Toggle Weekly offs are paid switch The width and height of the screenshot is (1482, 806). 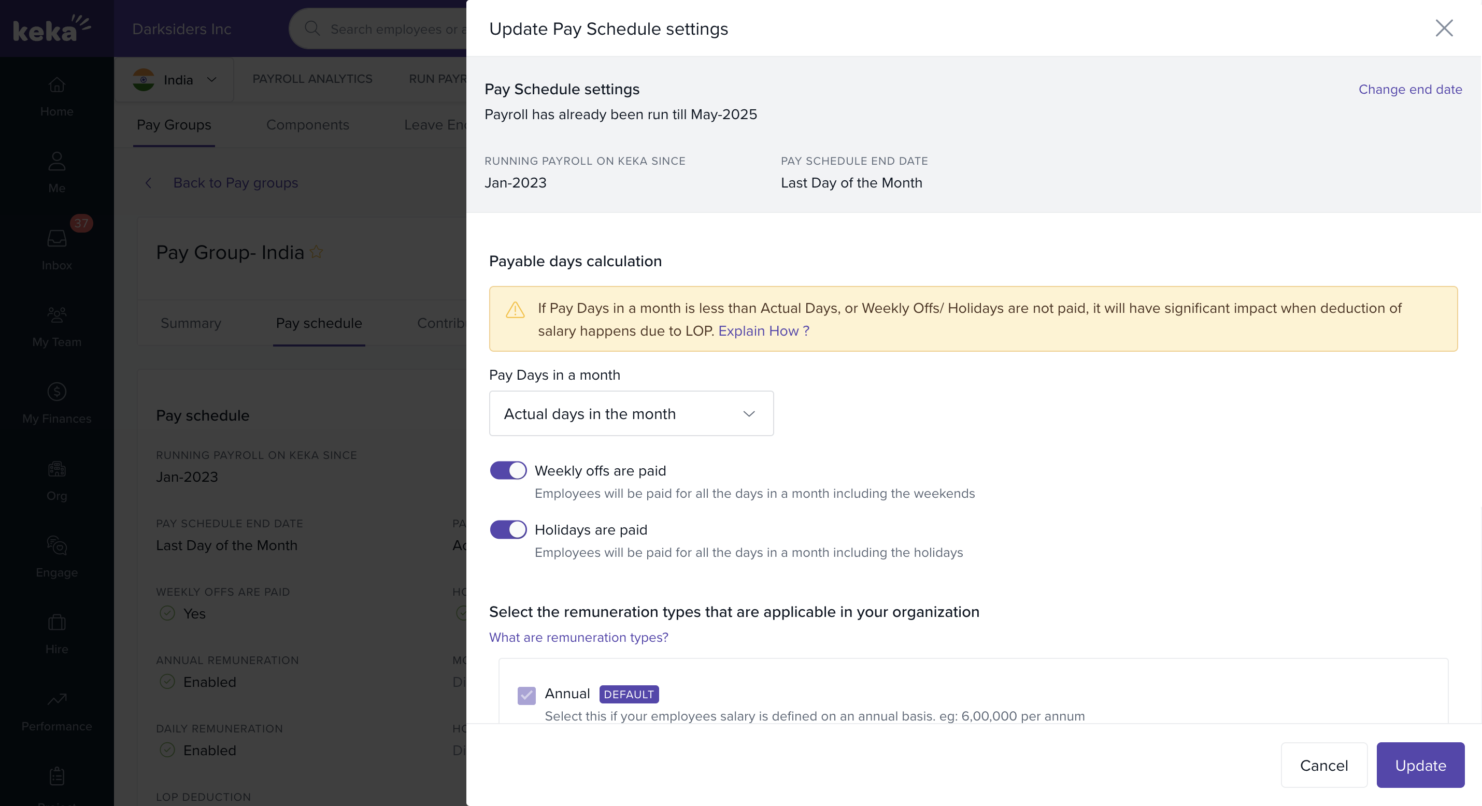pyautogui.click(x=508, y=470)
